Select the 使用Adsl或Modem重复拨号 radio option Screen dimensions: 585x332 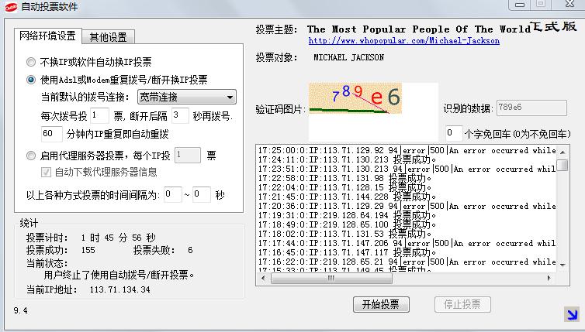click(31, 79)
